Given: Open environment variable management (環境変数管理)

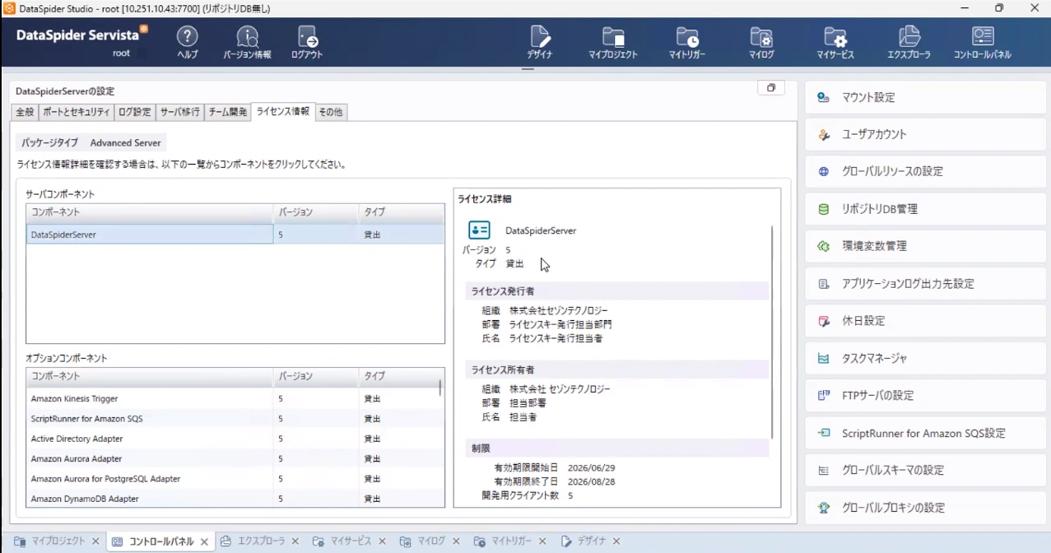Looking at the screenshot, I should [x=926, y=246].
